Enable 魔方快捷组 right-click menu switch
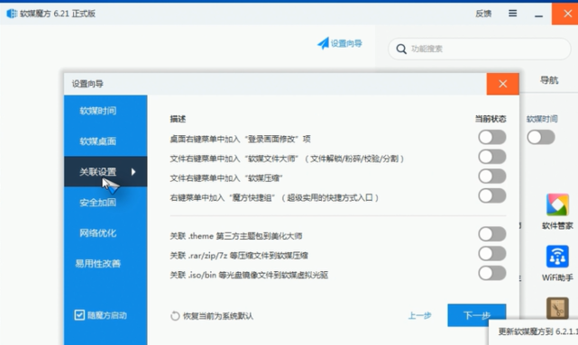Screen dimensions: 578x345 492,195
